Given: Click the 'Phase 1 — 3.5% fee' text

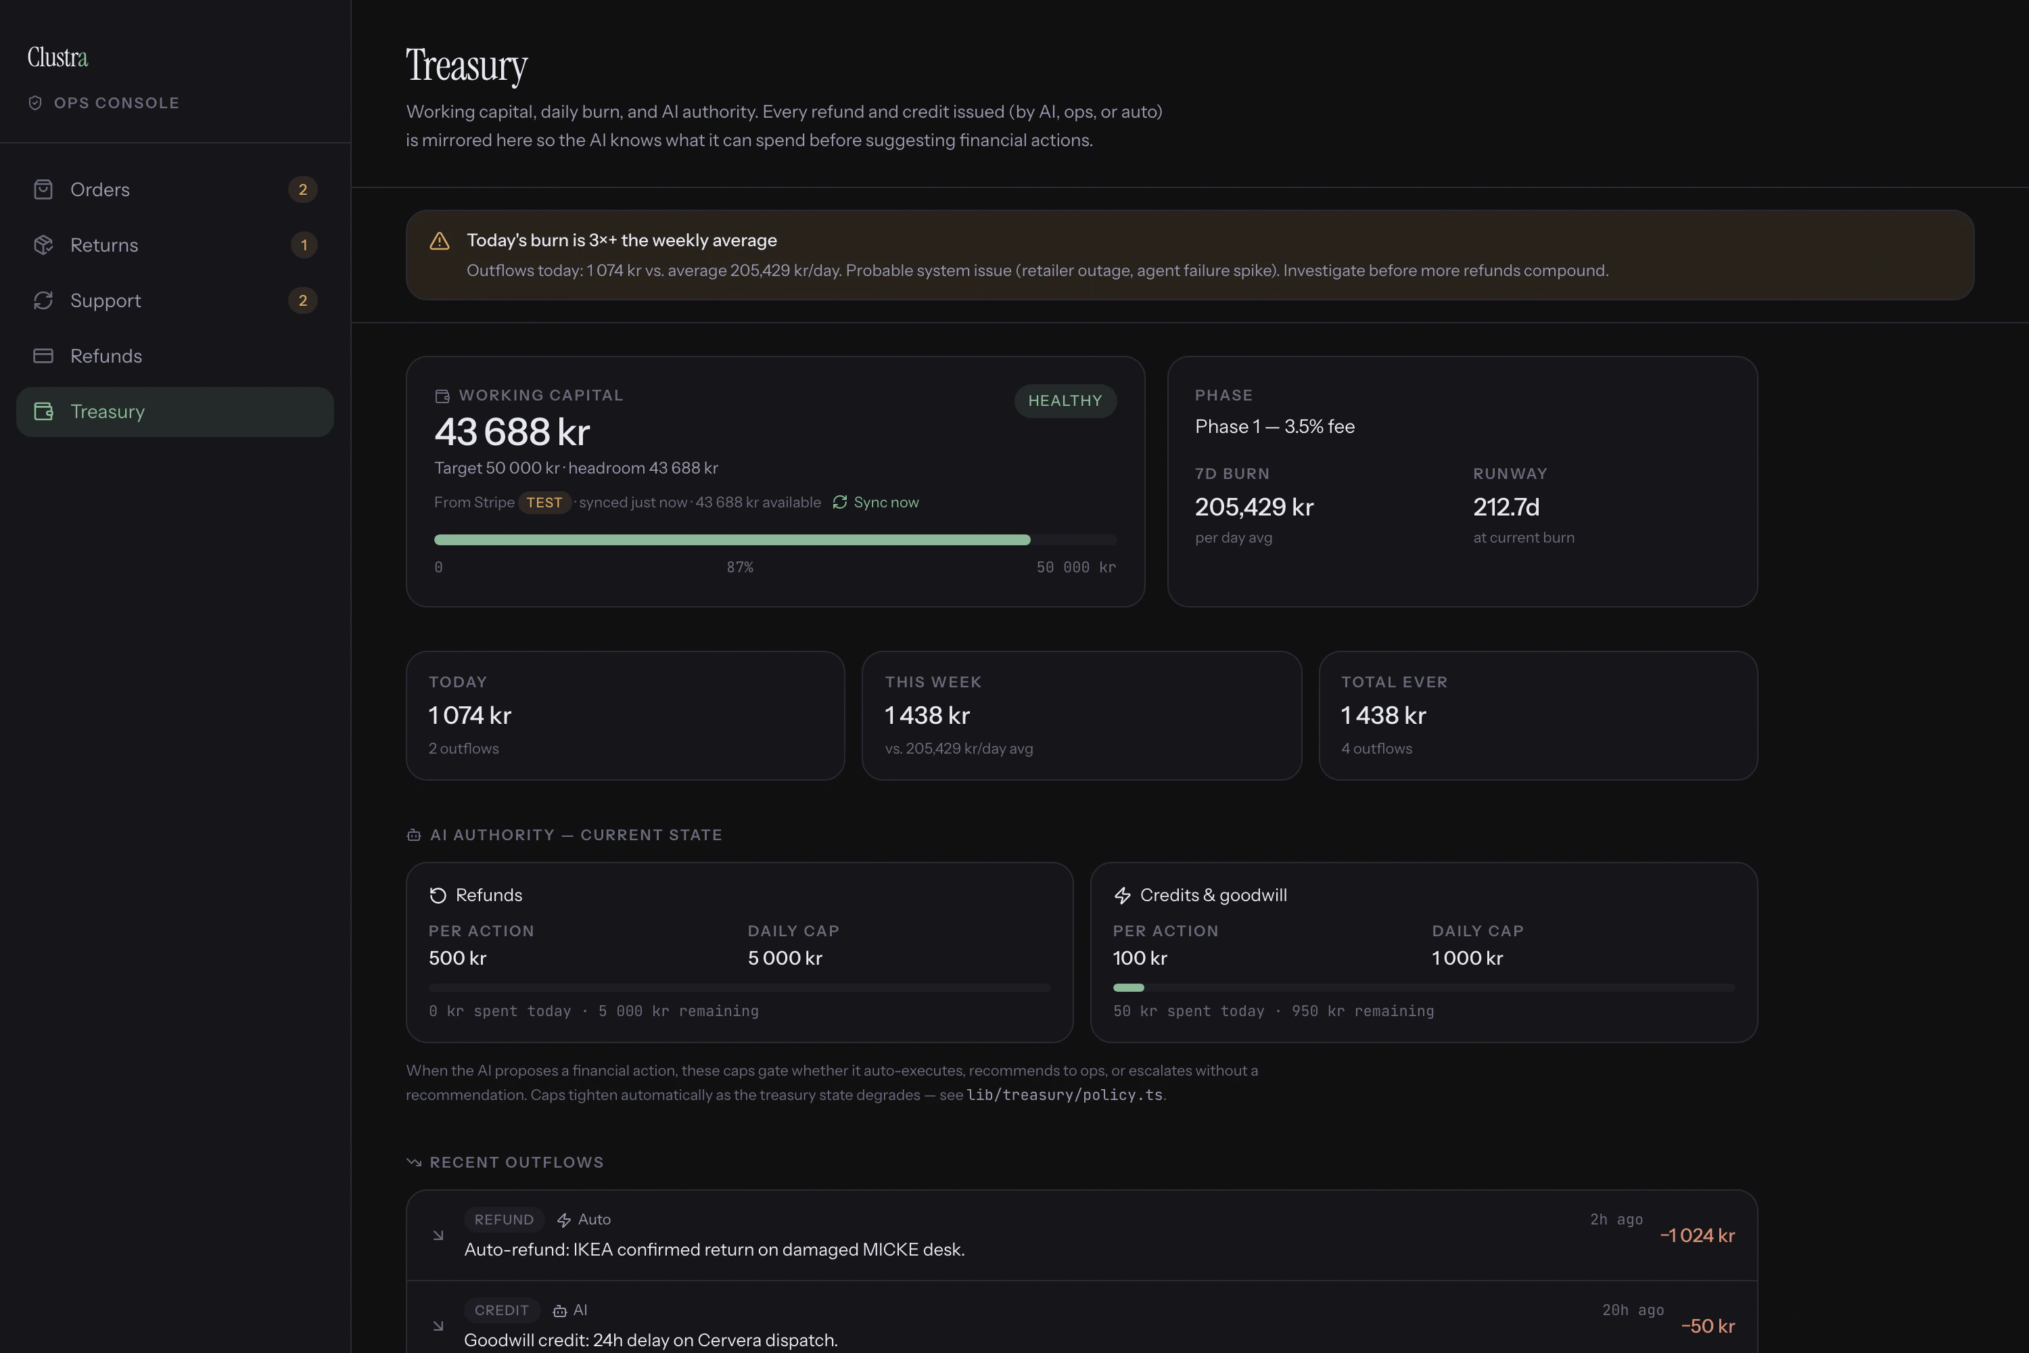Looking at the screenshot, I should point(1275,426).
